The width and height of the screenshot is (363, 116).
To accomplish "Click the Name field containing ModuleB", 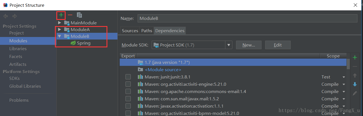I will click(247, 18).
